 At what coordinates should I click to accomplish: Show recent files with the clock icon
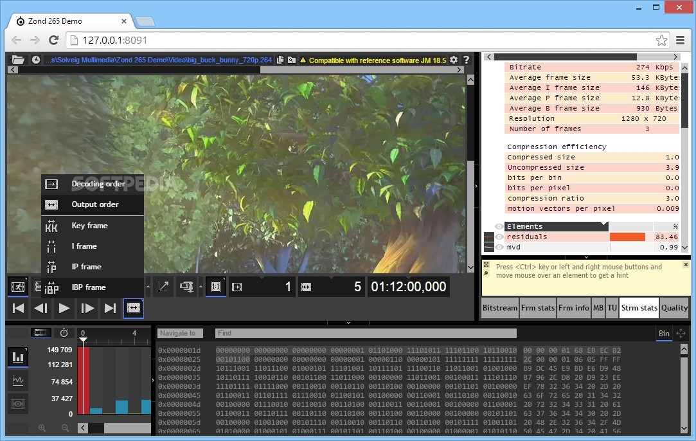click(36, 60)
